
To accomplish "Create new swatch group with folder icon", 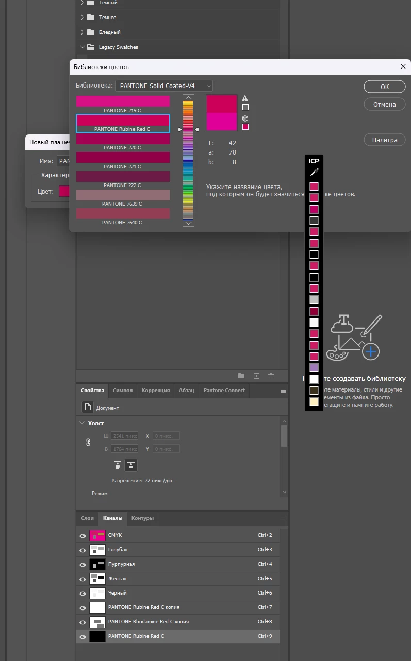I will [x=241, y=376].
